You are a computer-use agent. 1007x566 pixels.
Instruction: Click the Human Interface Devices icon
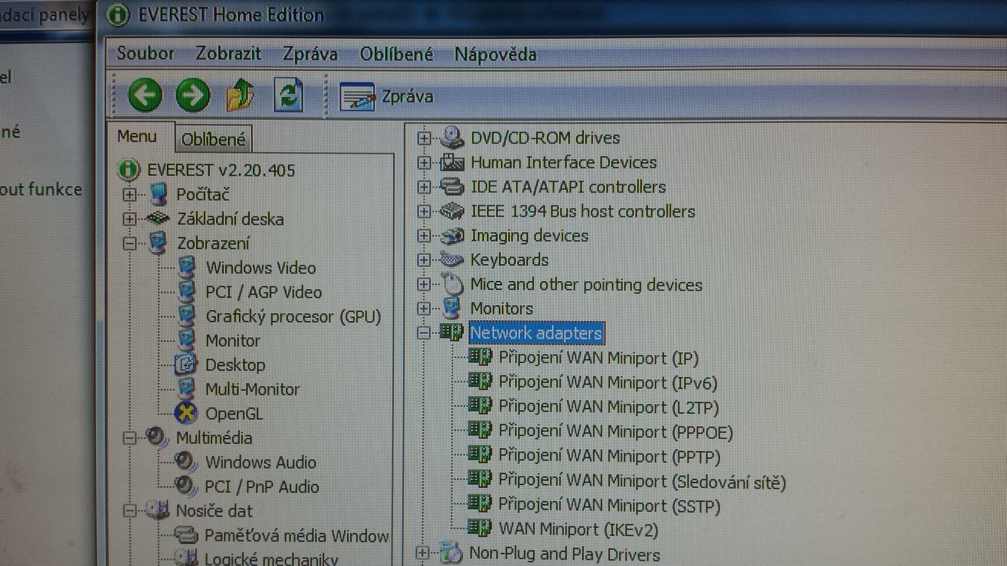(452, 162)
